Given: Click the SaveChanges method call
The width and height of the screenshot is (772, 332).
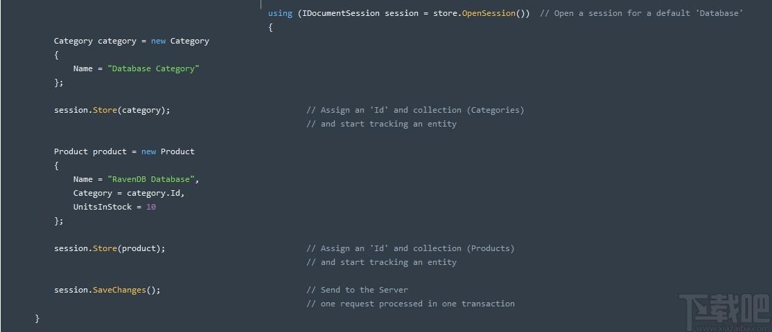Looking at the screenshot, I should [x=120, y=290].
